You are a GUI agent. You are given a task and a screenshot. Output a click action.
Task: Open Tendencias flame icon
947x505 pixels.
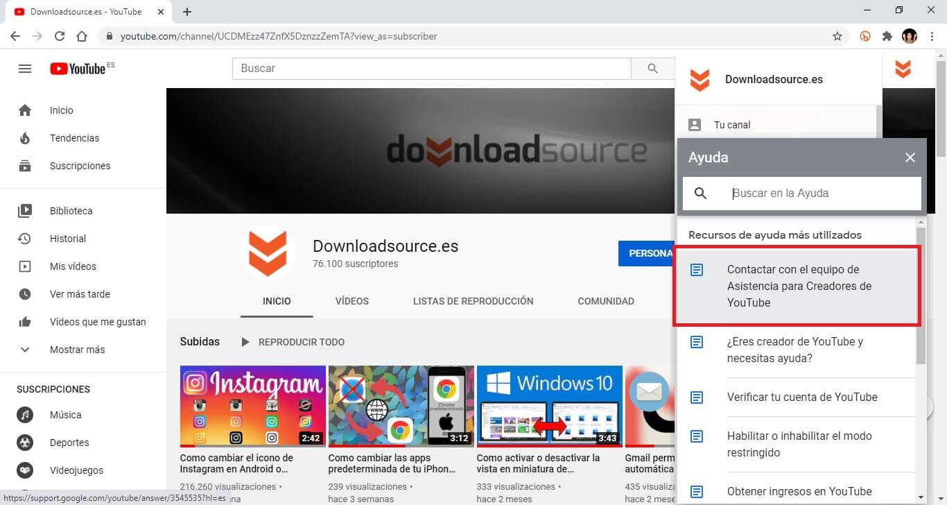pyautogui.click(x=25, y=138)
